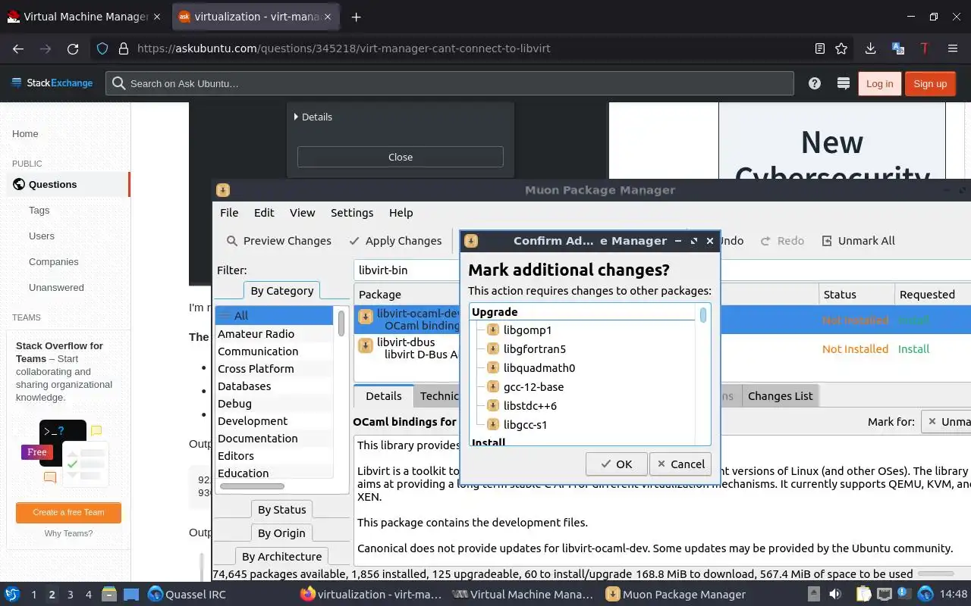The image size is (971, 606).
Task: Click the clipboard tray icon
Action: 863,595
